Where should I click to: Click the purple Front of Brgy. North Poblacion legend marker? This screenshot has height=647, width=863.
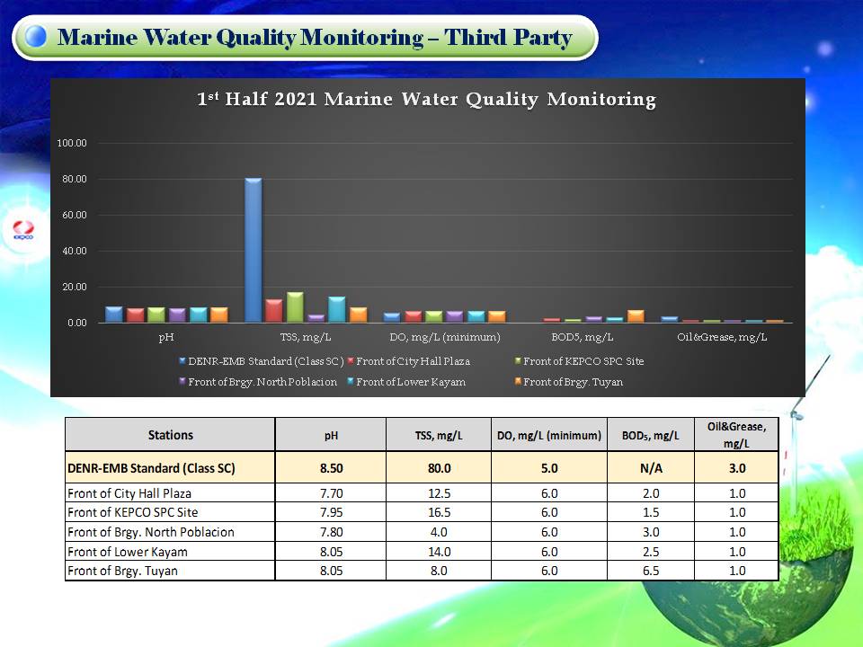tap(182, 381)
